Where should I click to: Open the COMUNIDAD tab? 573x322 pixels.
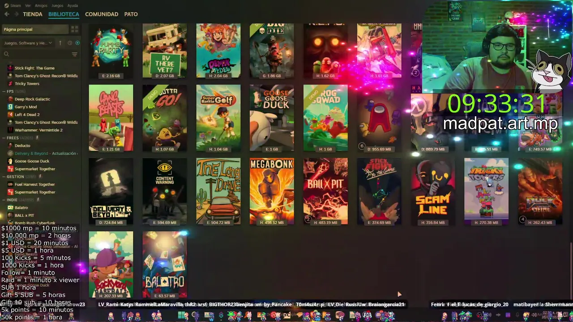[x=102, y=14]
